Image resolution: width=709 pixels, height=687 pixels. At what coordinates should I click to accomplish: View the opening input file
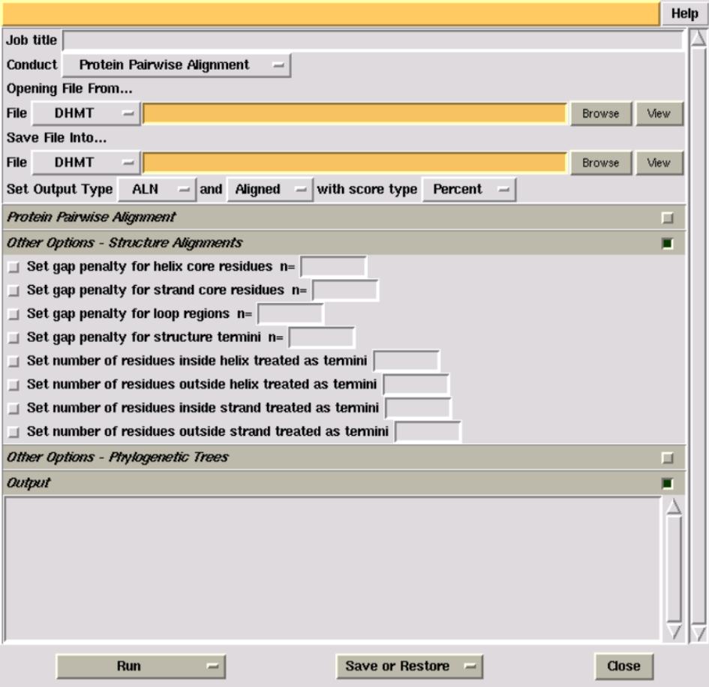pyautogui.click(x=658, y=114)
